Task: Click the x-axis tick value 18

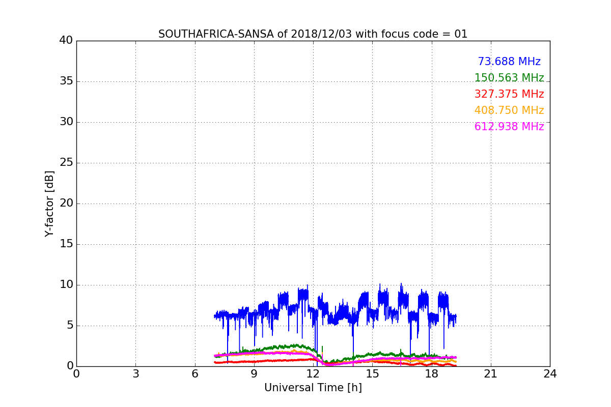Action: click(x=431, y=374)
